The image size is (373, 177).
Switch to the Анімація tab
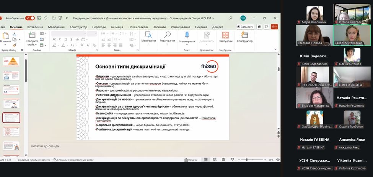point(117,27)
